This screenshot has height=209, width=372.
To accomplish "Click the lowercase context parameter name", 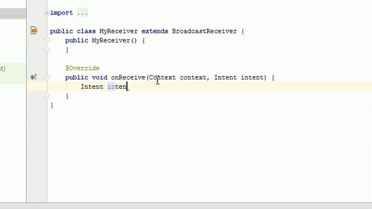I will (x=193, y=77).
